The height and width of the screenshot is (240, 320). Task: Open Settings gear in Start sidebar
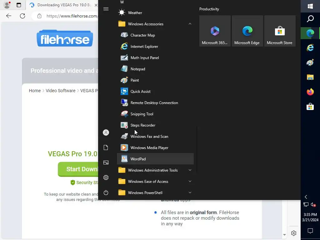pyautogui.click(x=106, y=177)
